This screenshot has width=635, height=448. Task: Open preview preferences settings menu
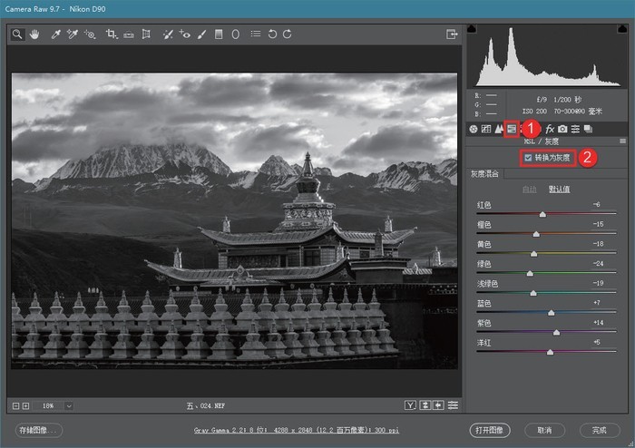452,404
